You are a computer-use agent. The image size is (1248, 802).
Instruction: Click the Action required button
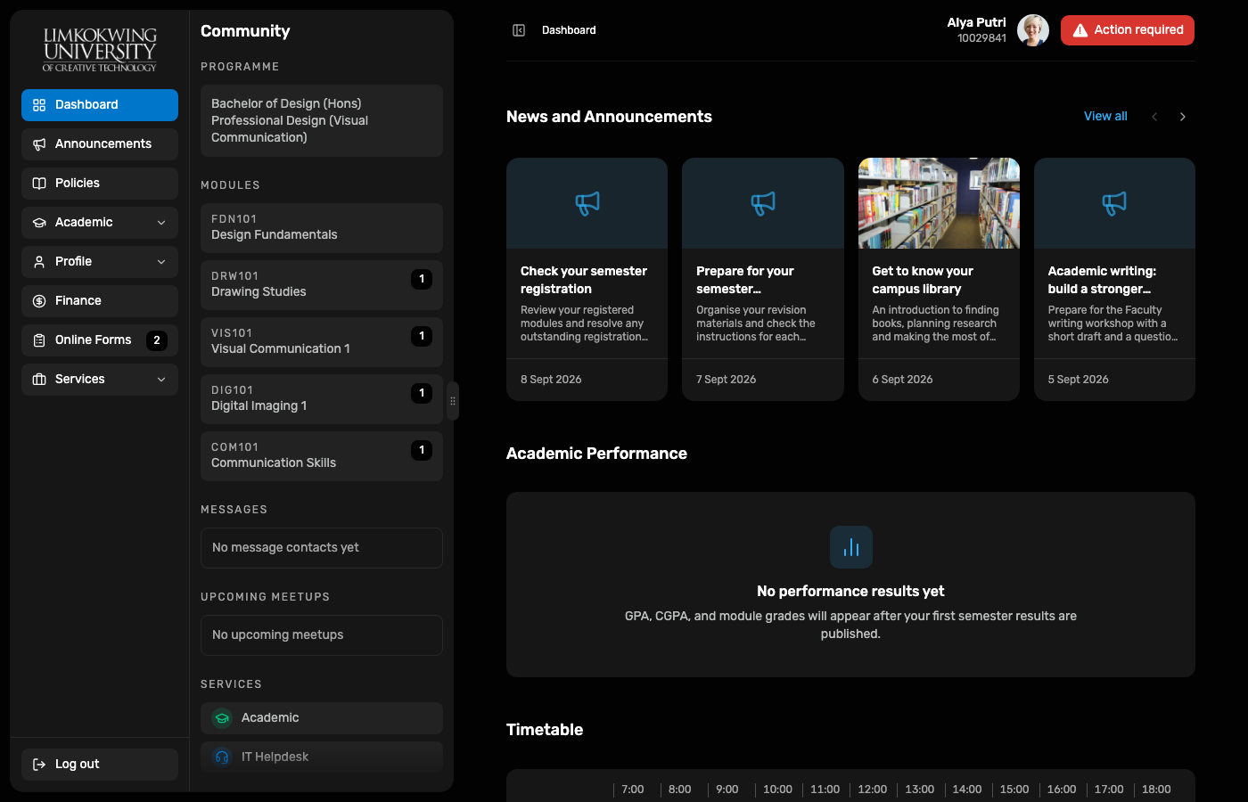(x=1128, y=30)
